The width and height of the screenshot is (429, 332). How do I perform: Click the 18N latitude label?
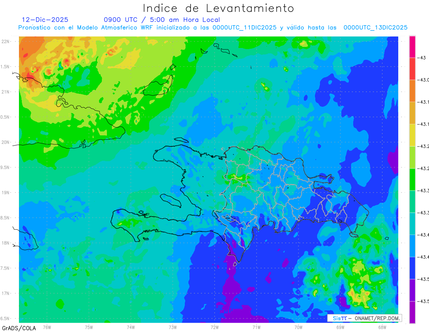pyautogui.click(x=5, y=243)
